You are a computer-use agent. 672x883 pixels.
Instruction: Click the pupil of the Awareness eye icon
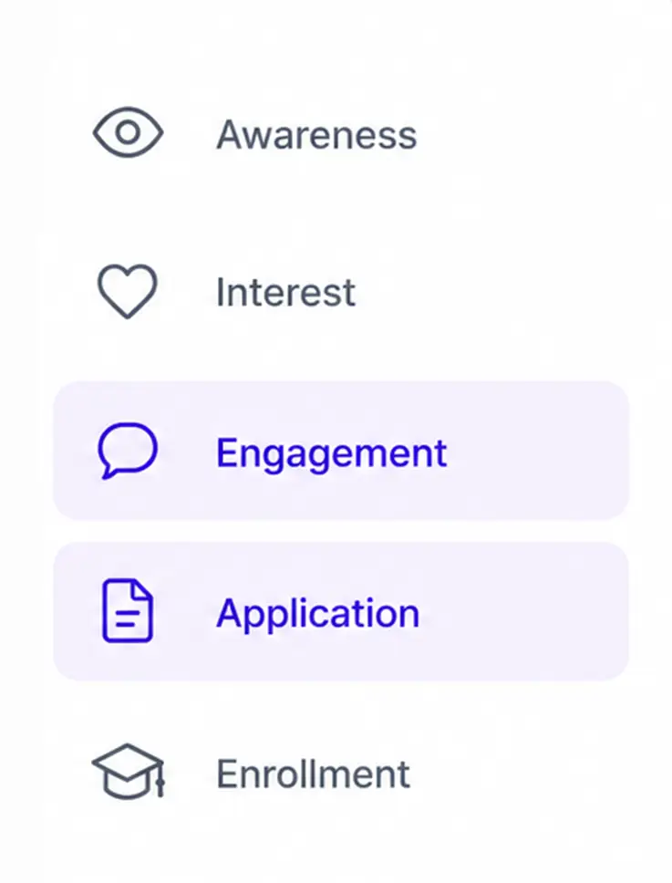(128, 132)
